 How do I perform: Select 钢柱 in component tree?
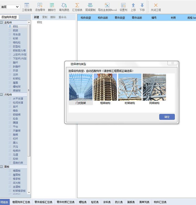point(15,26)
